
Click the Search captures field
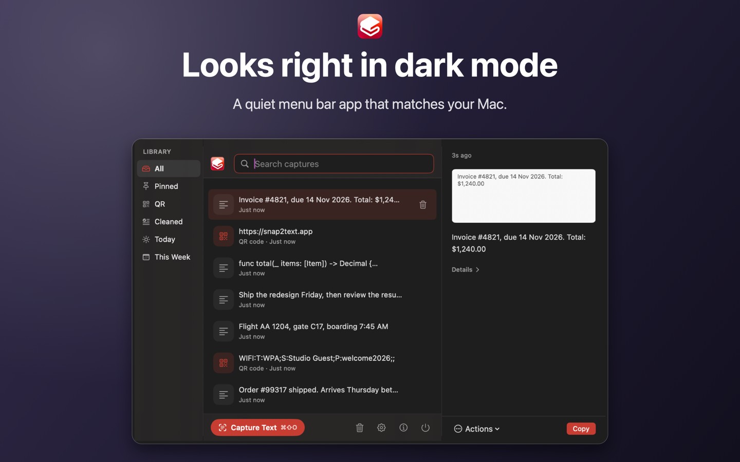click(x=334, y=164)
